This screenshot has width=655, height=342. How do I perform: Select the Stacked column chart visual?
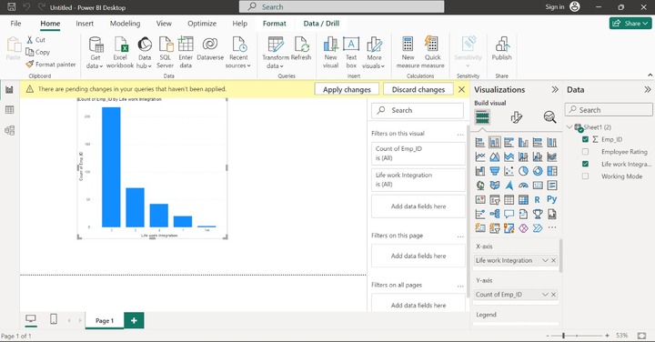click(x=495, y=143)
